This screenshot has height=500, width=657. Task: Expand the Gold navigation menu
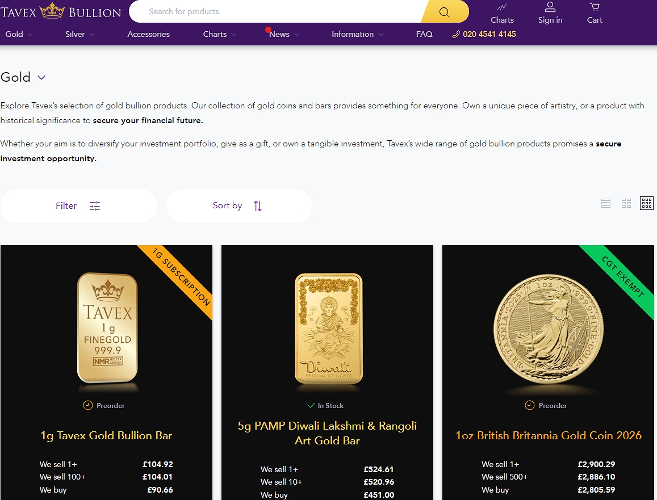(x=19, y=34)
